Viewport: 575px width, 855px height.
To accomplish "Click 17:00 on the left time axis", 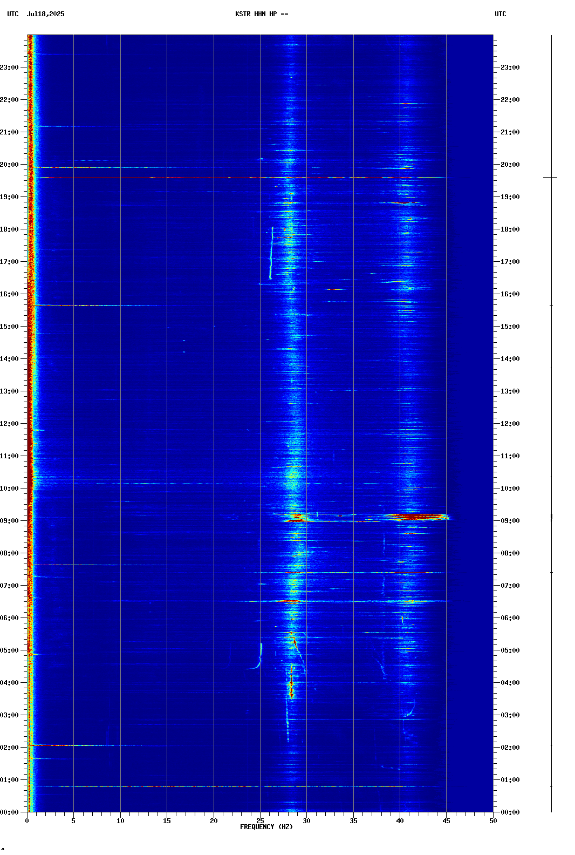I will click(x=9, y=262).
